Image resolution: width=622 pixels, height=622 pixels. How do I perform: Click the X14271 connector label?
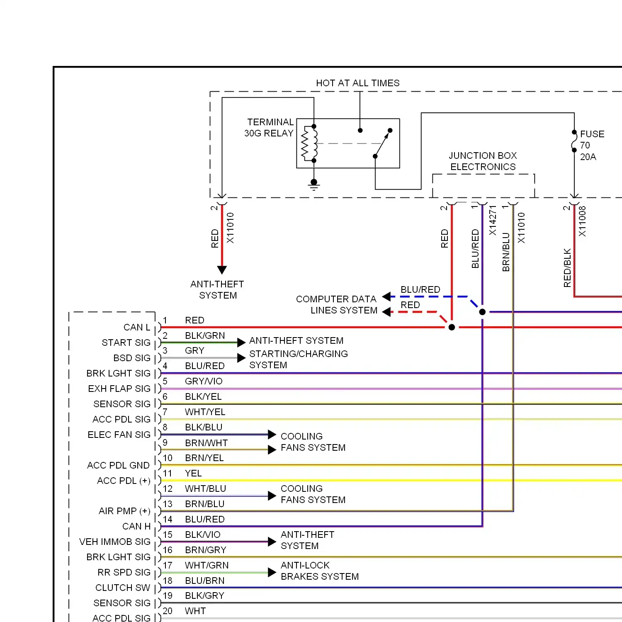(493, 220)
